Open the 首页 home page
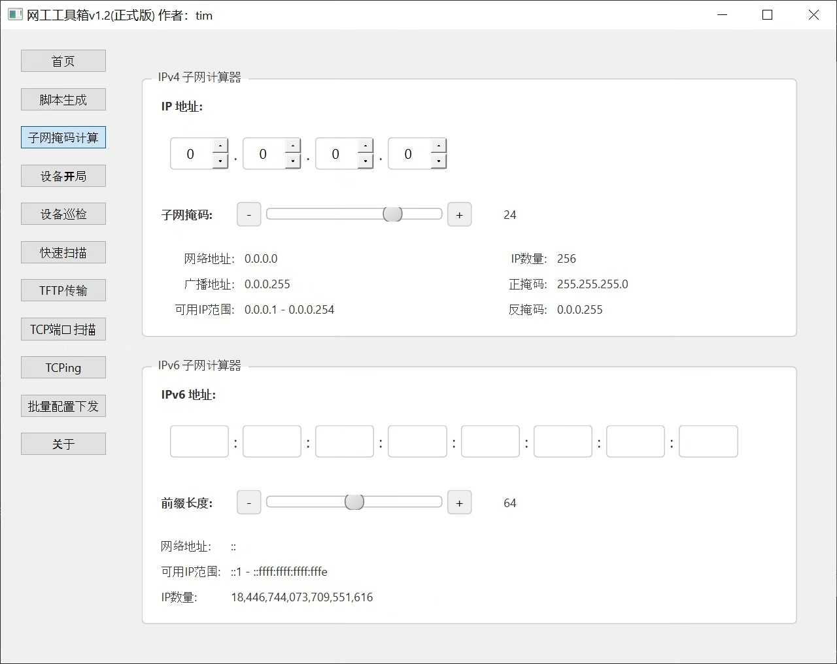 tap(63, 61)
